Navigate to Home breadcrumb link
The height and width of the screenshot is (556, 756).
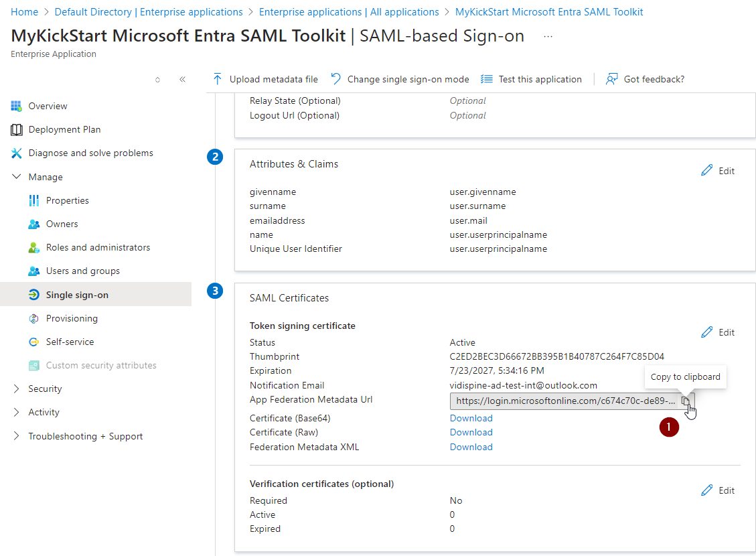(x=24, y=12)
